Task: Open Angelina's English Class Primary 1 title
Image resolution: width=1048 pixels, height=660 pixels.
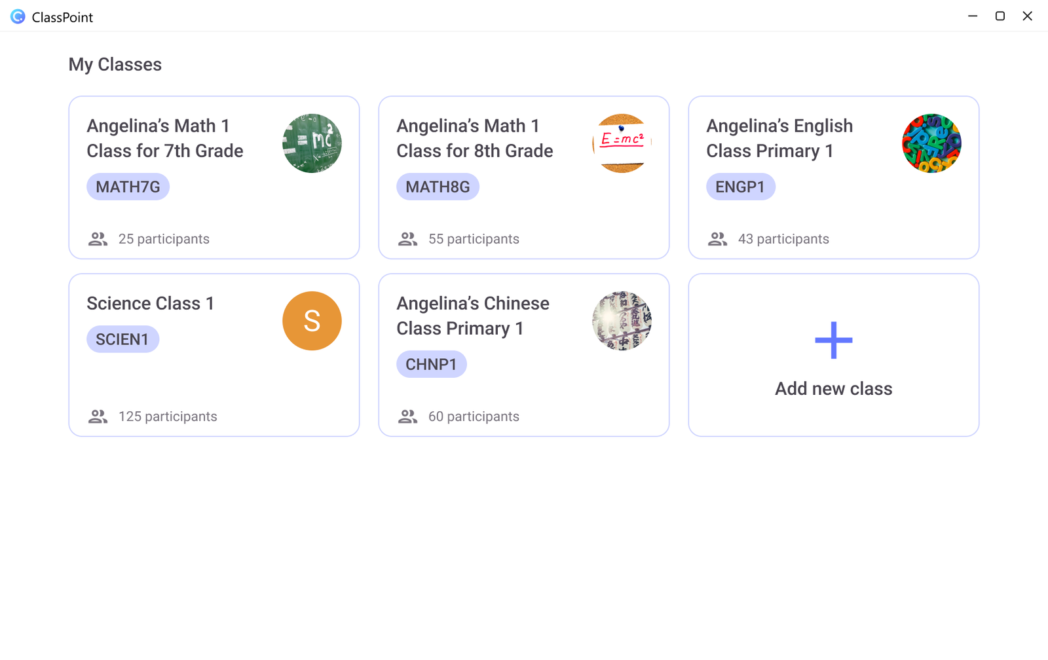Action: coord(779,138)
